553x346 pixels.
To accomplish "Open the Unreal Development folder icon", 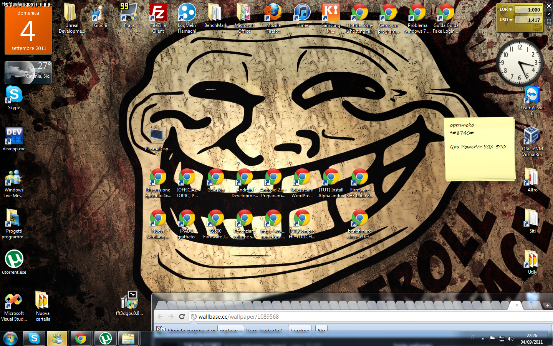I will click(x=71, y=18).
